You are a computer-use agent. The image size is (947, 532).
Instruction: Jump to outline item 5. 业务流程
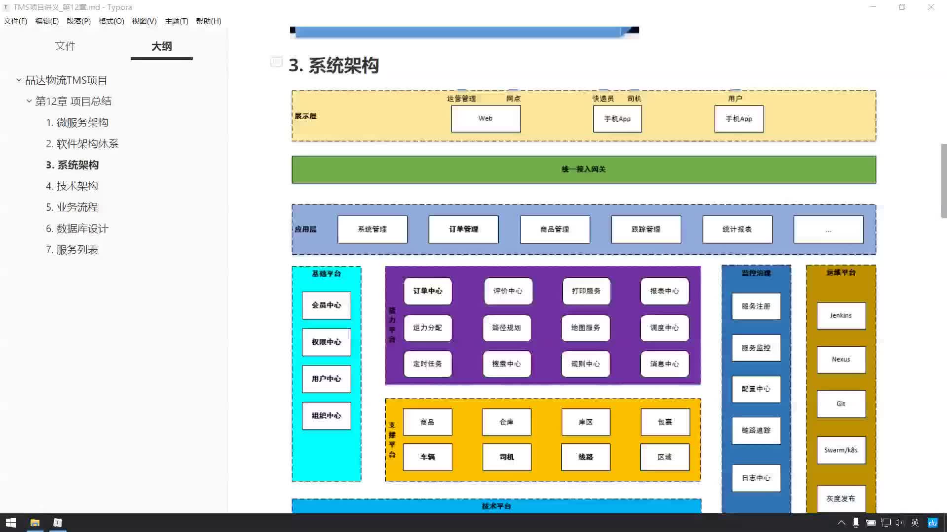[x=72, y=207]
